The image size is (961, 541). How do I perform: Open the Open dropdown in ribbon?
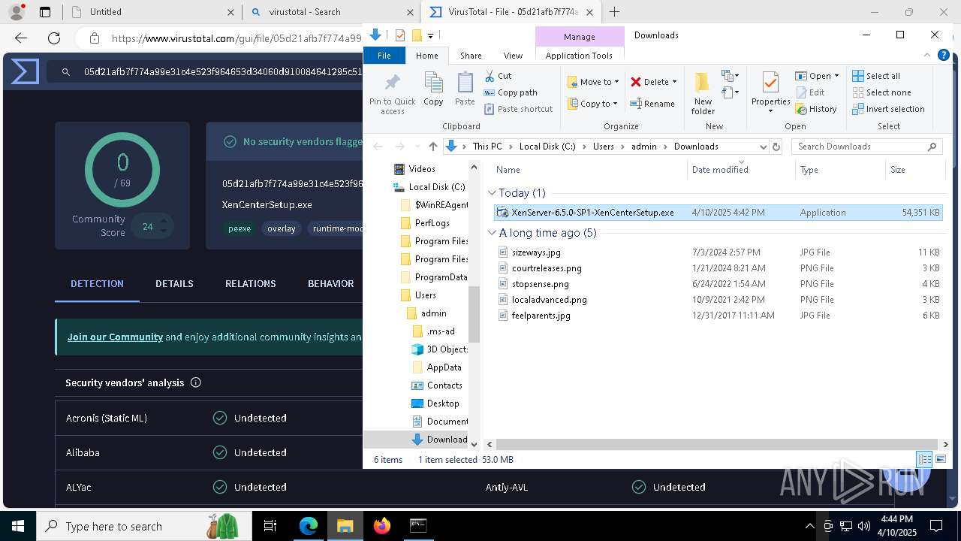pos(817,76)
